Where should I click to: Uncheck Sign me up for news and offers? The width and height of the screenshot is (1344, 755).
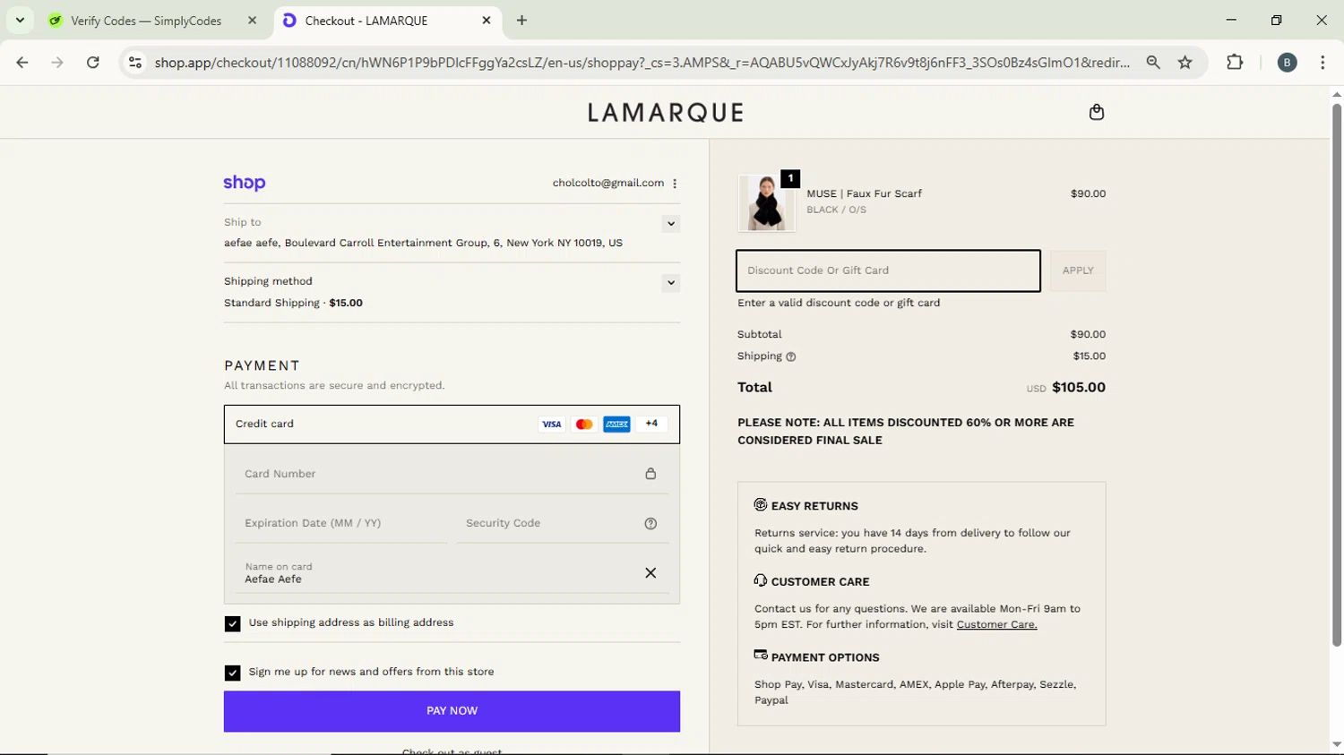[x=233, y=673]
